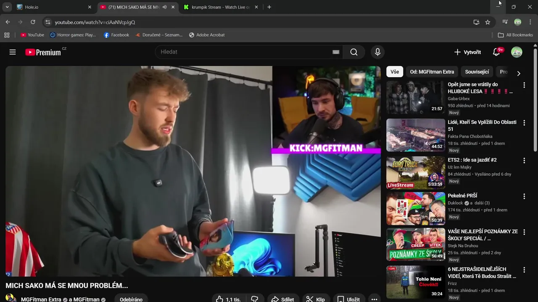Screen dimensions: 538x302
Task: Open the Euro Truck livestream thumbnail
Action: pyautogui.click(x=416, y=172)
